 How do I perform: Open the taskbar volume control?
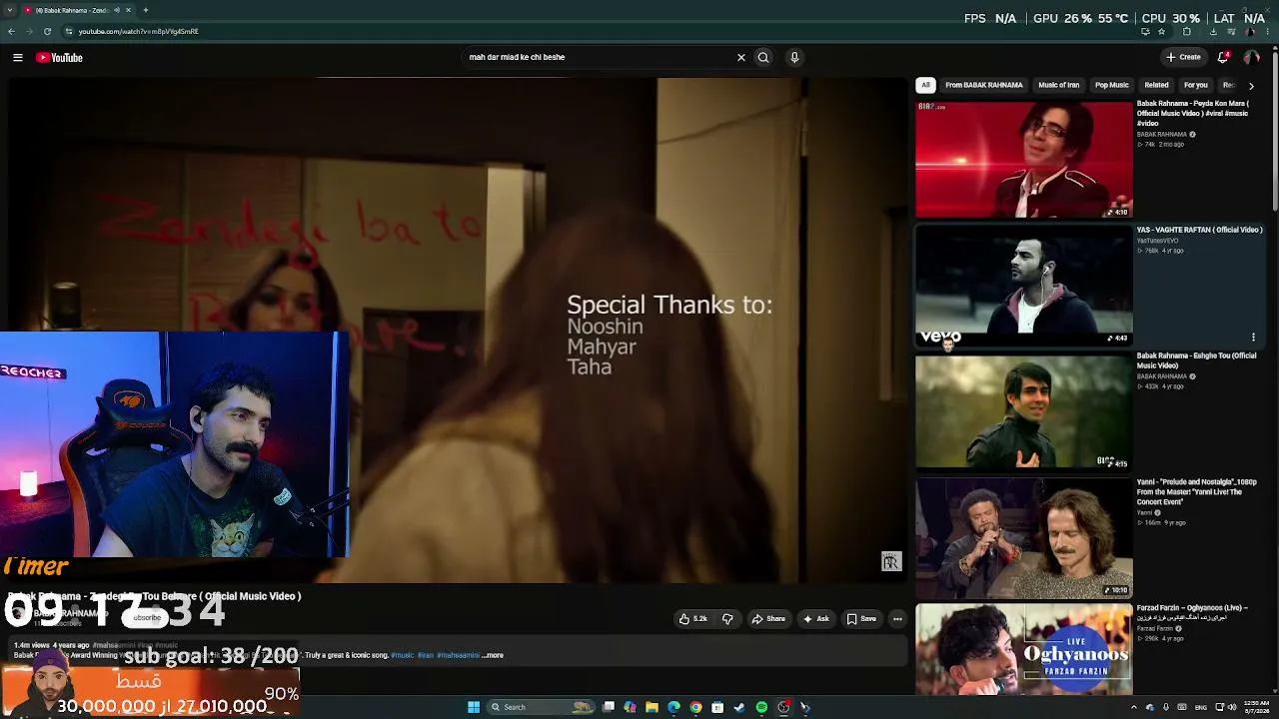[1231, 707]
